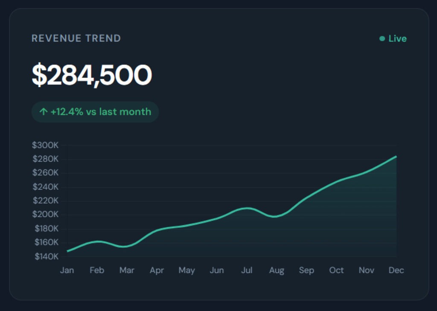This screenshot has width=437, height=311.
Task: Click the Mar x-axis label
Action: (x=127, y=270)
